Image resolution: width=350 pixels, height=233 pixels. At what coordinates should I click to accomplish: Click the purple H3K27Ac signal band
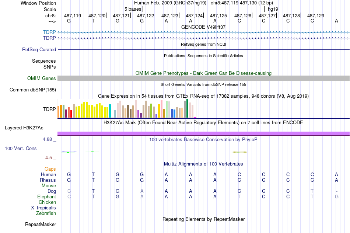pyautogui.click(x=203, y=133)
